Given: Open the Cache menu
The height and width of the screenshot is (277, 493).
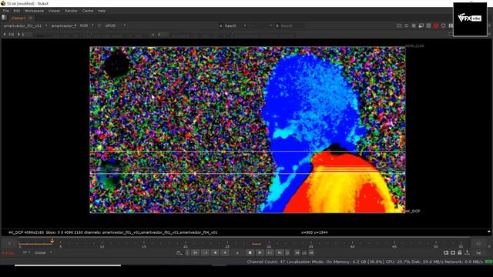Looking at the screenshot, I should (88, 11).
